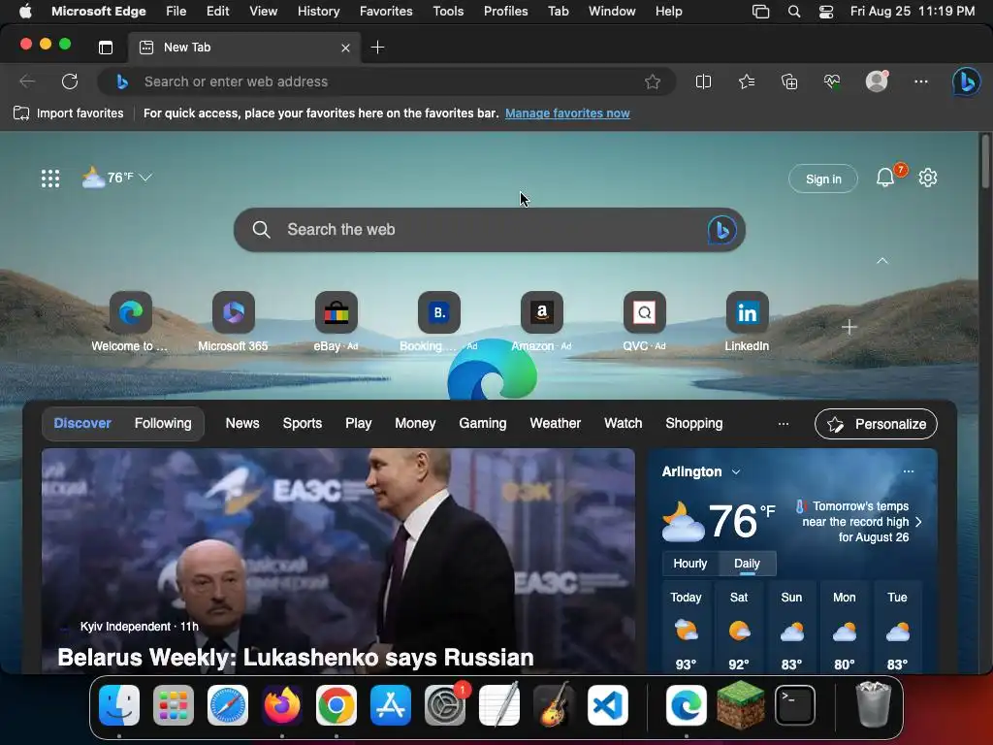The image size is (993, 745).
Task: Add page to favorites star icon
Action: 653,81
